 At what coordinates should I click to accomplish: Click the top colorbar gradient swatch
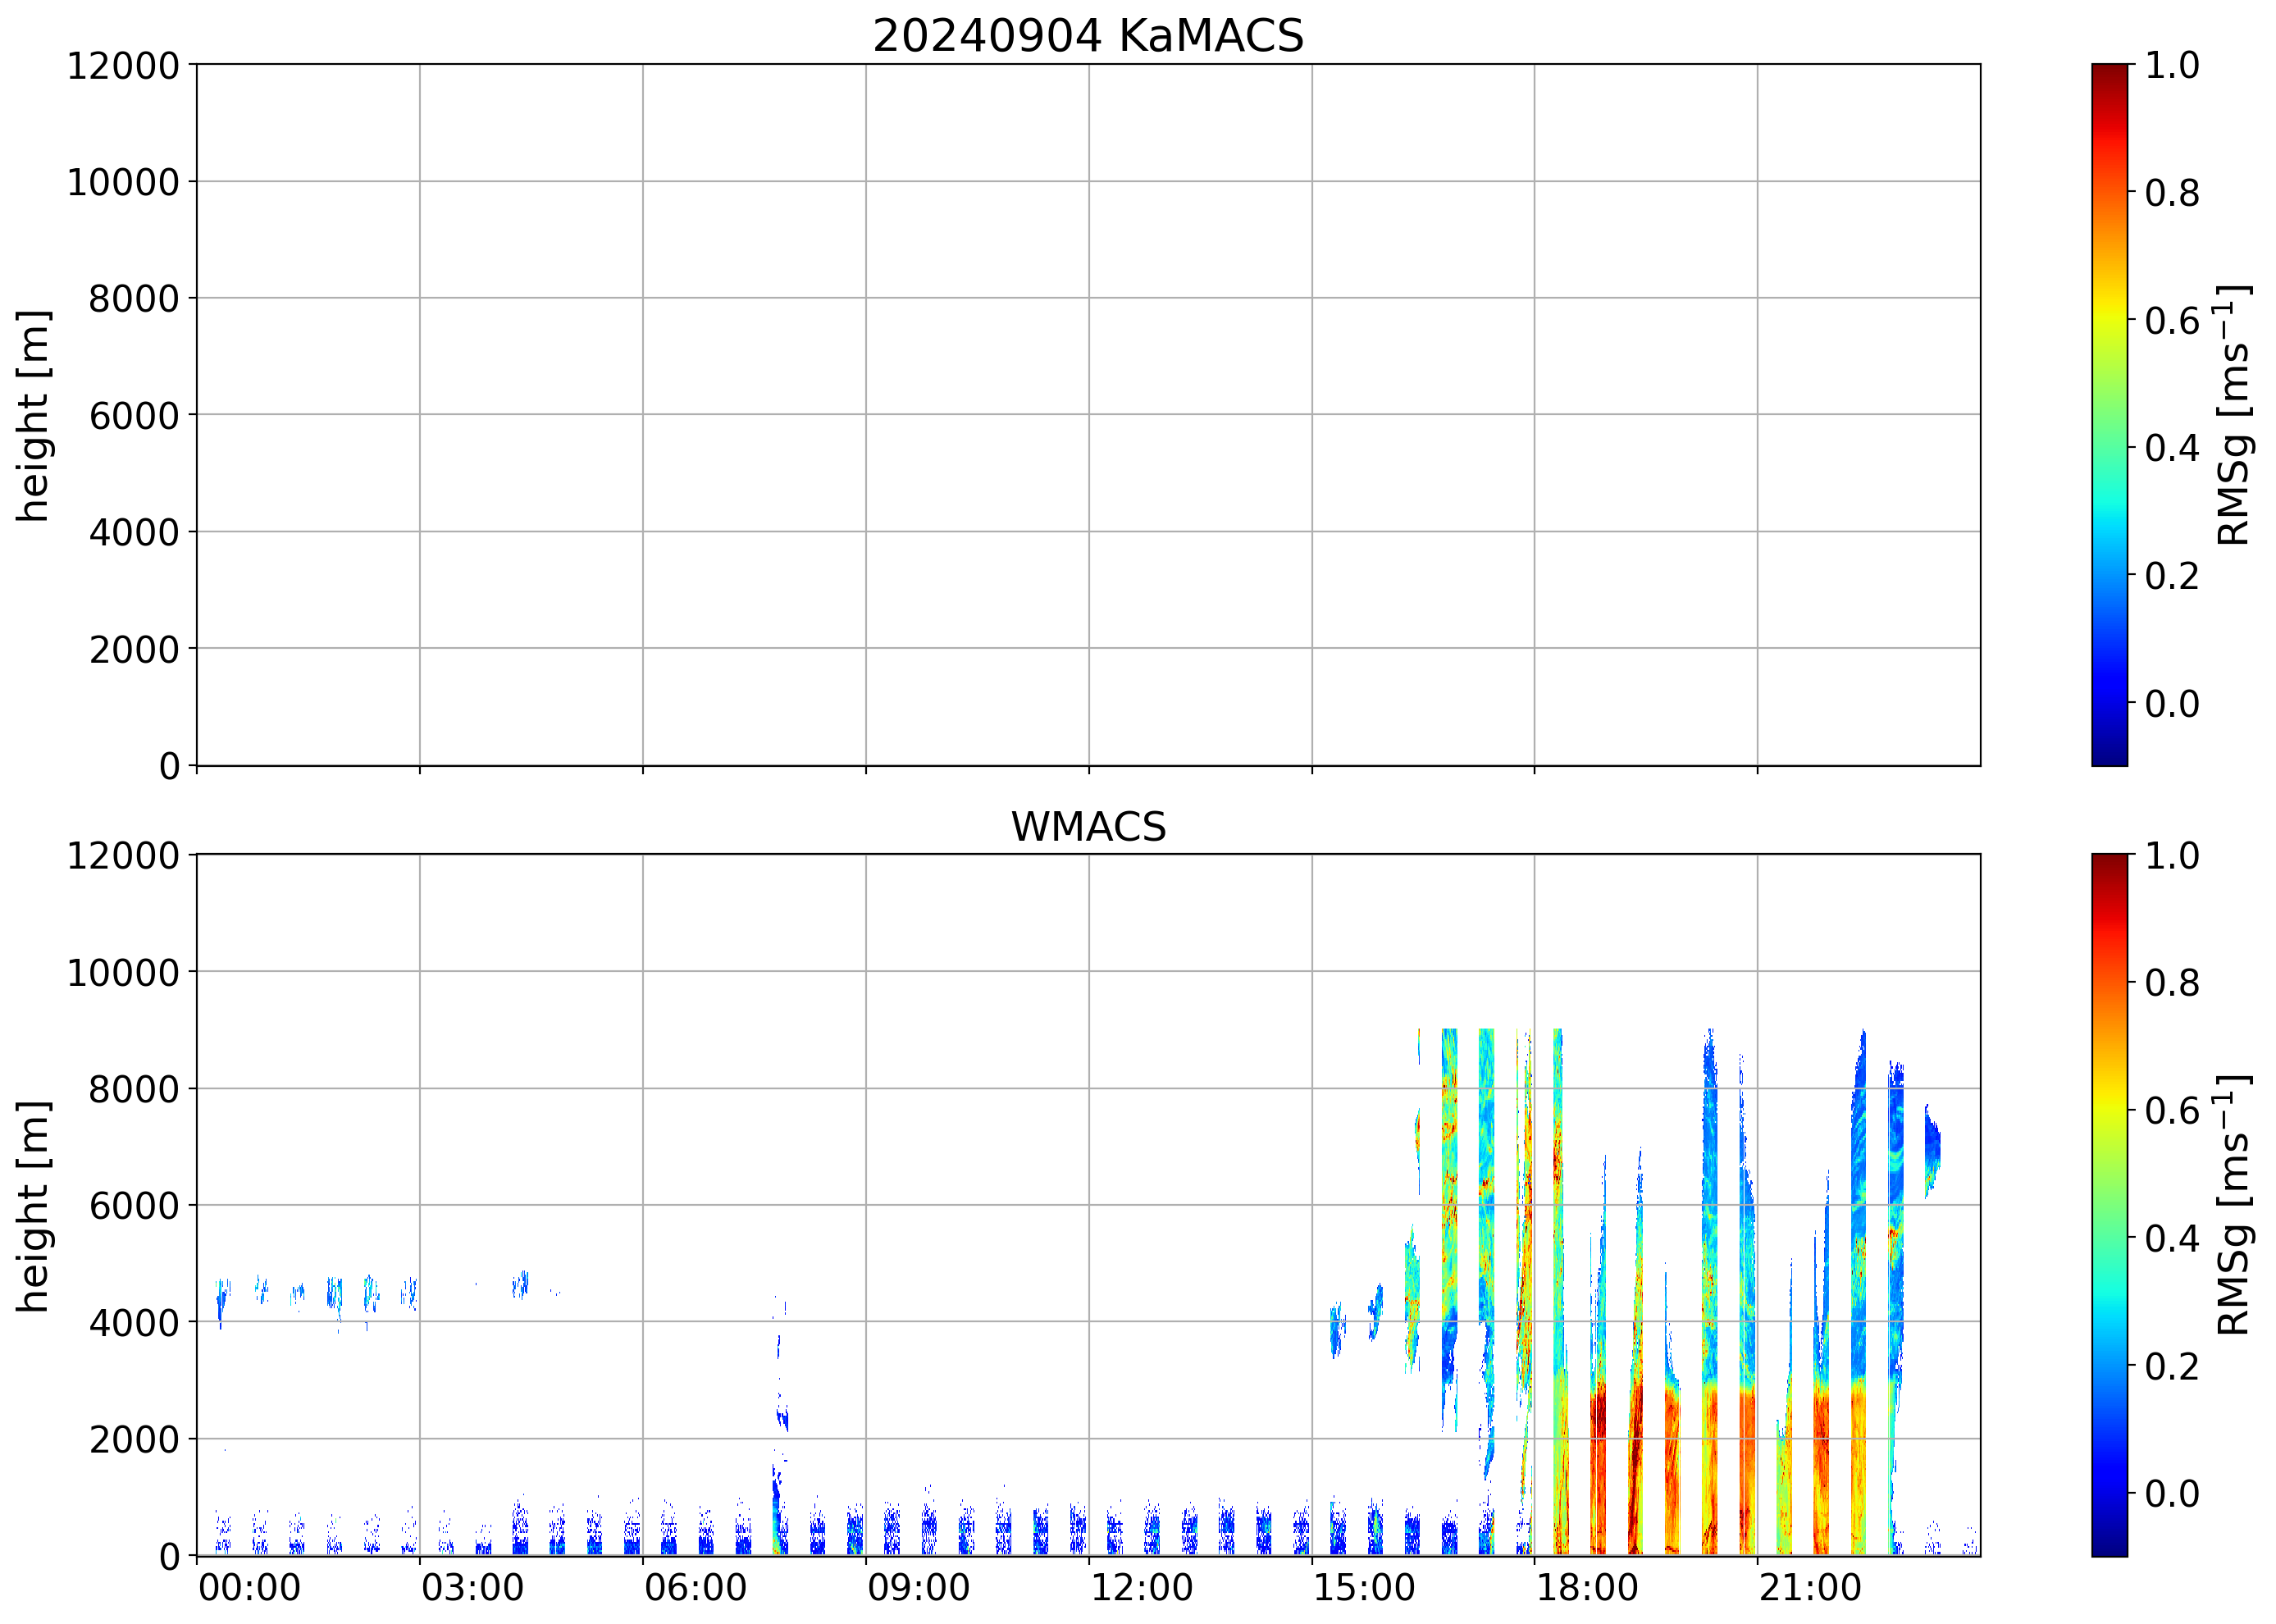coord(2109,415)
